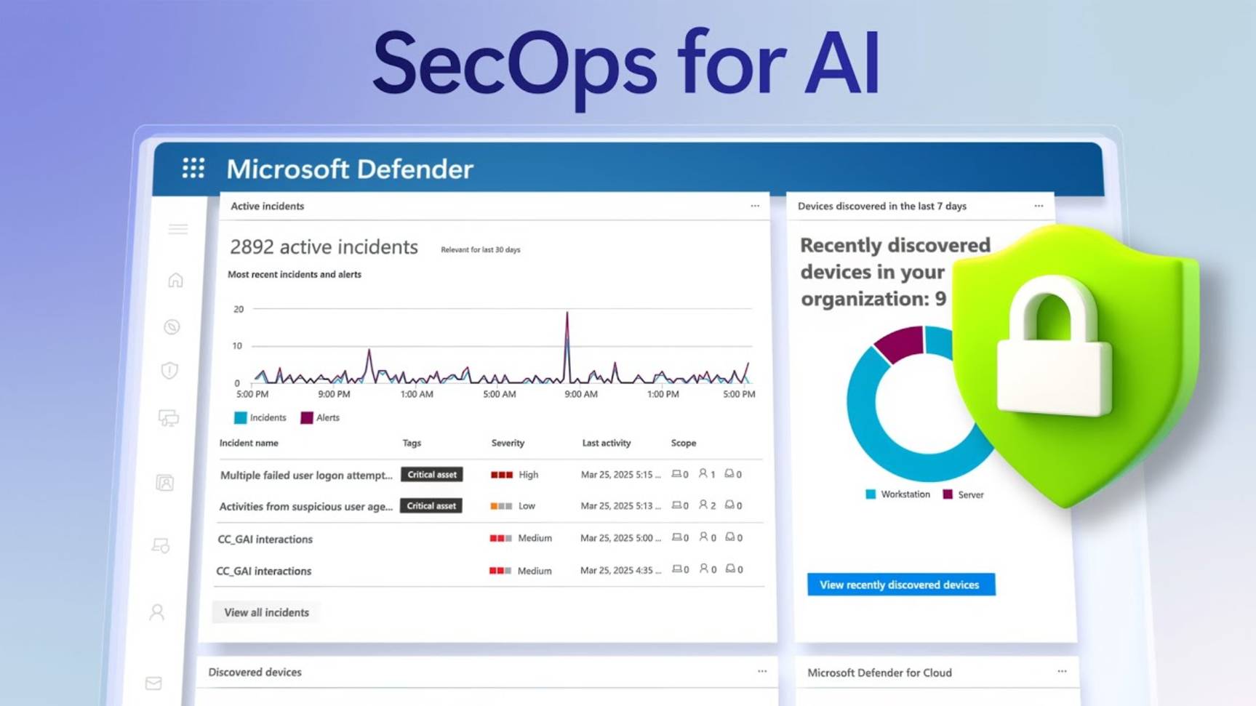Open the devices monitor sidebar icon
1256x706 pixels.
169,418
